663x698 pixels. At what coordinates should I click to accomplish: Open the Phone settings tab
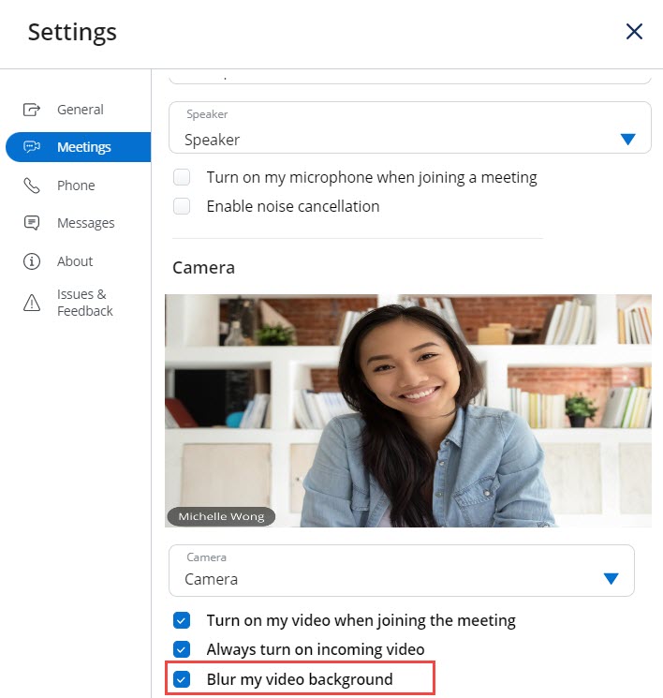pyautogui.click(x=76, y=186)
